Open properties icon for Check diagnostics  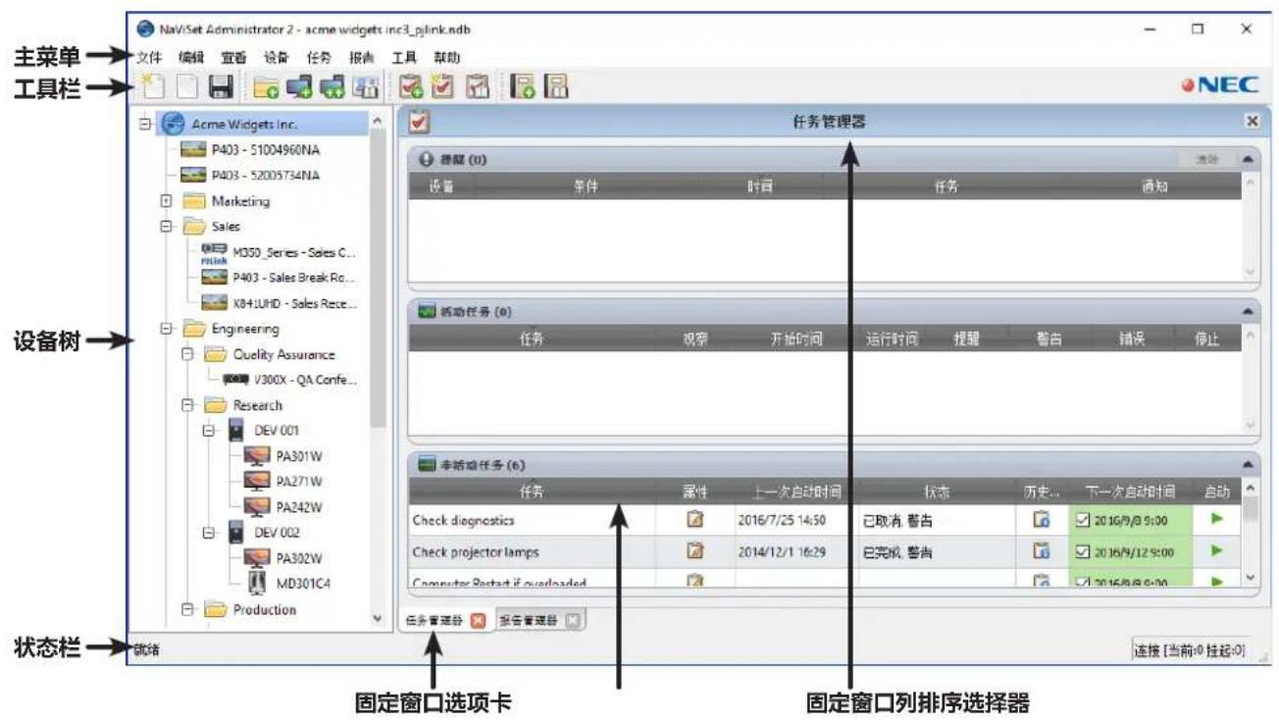(695, 520)
